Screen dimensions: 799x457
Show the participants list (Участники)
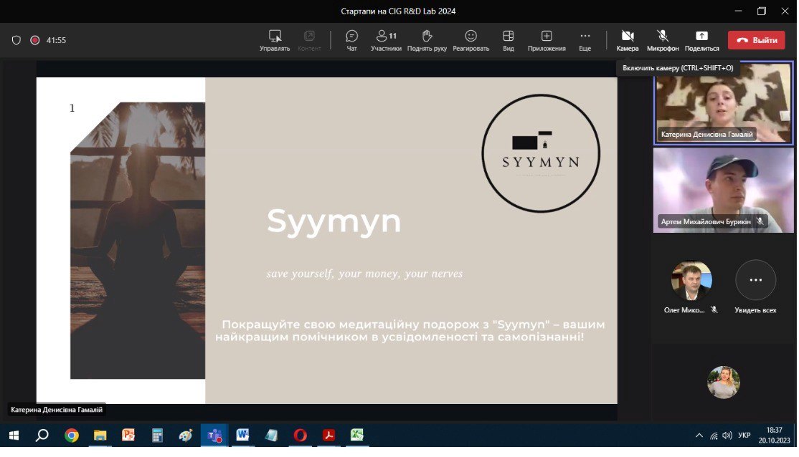[x=386, y=40]
